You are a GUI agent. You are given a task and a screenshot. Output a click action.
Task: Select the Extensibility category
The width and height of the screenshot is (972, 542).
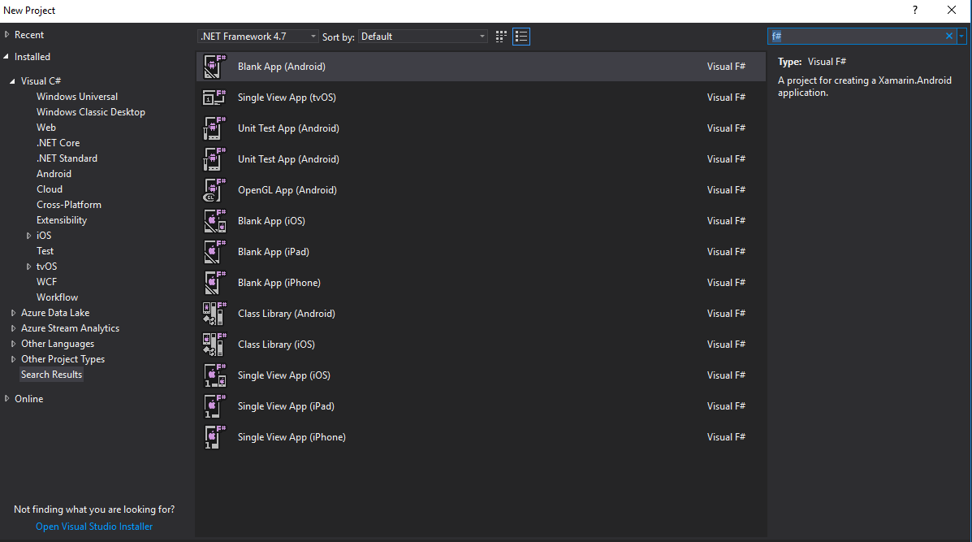coord(62,220)
